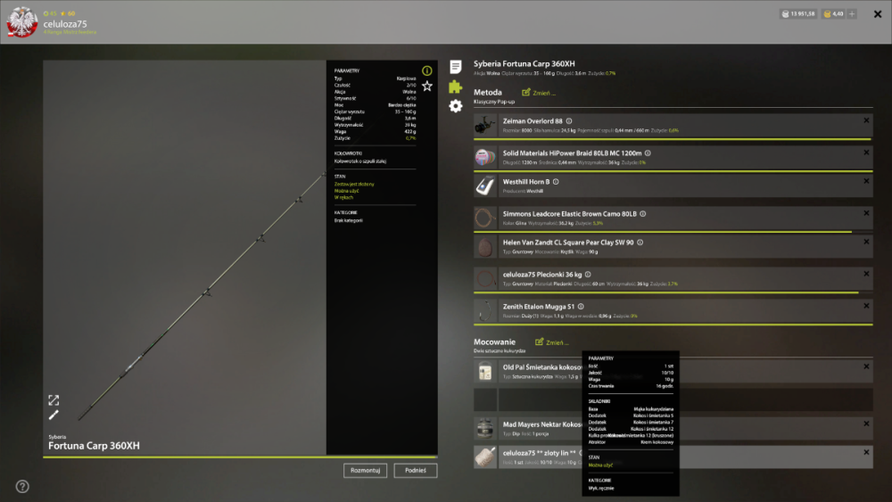The width and height of the screenshot is (892, 502).
Task: Open the notes document icon tab
Action: click(x=455, y=67)
